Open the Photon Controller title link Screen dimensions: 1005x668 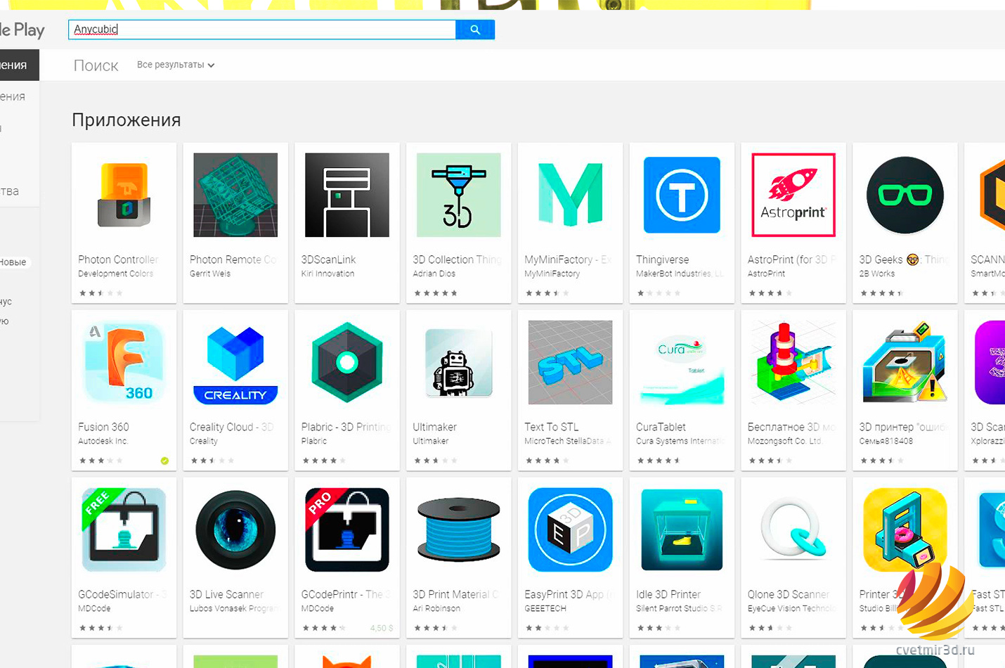point(118,259)
